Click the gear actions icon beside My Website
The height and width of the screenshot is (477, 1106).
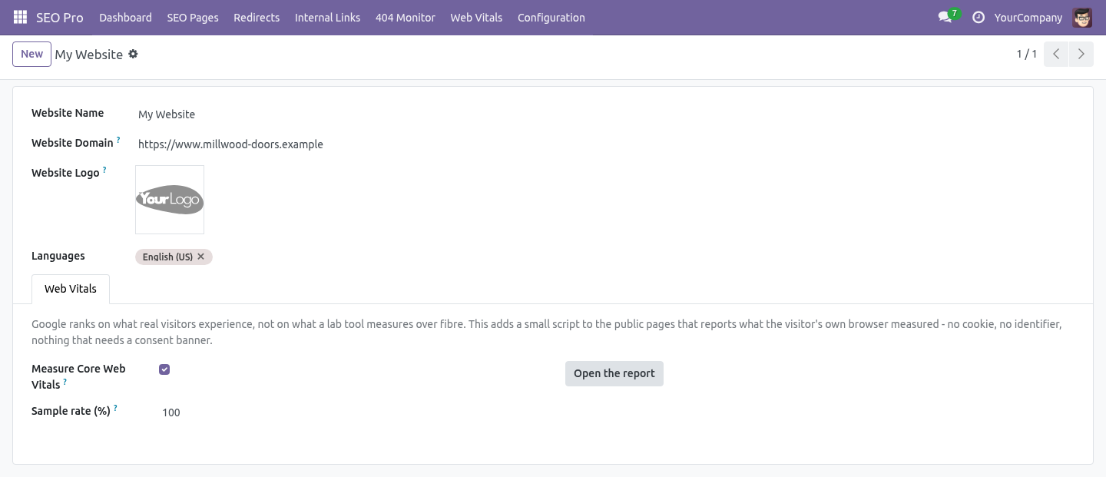[x=133, y=54]
